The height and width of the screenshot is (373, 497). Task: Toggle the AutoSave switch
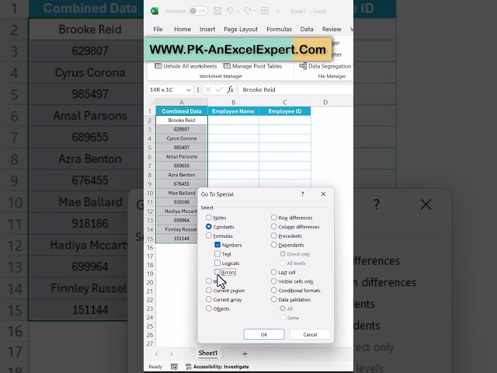click(x=198, y=11)
